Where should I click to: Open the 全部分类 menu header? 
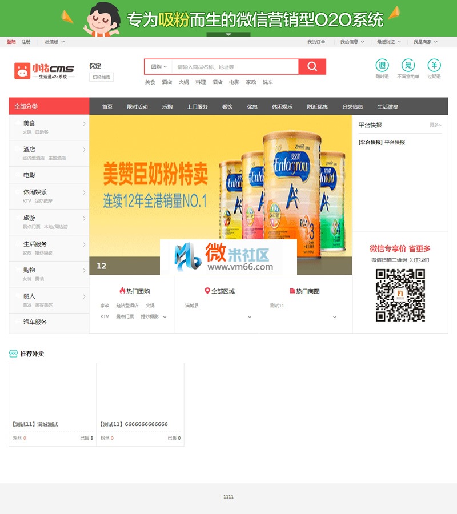49,106
